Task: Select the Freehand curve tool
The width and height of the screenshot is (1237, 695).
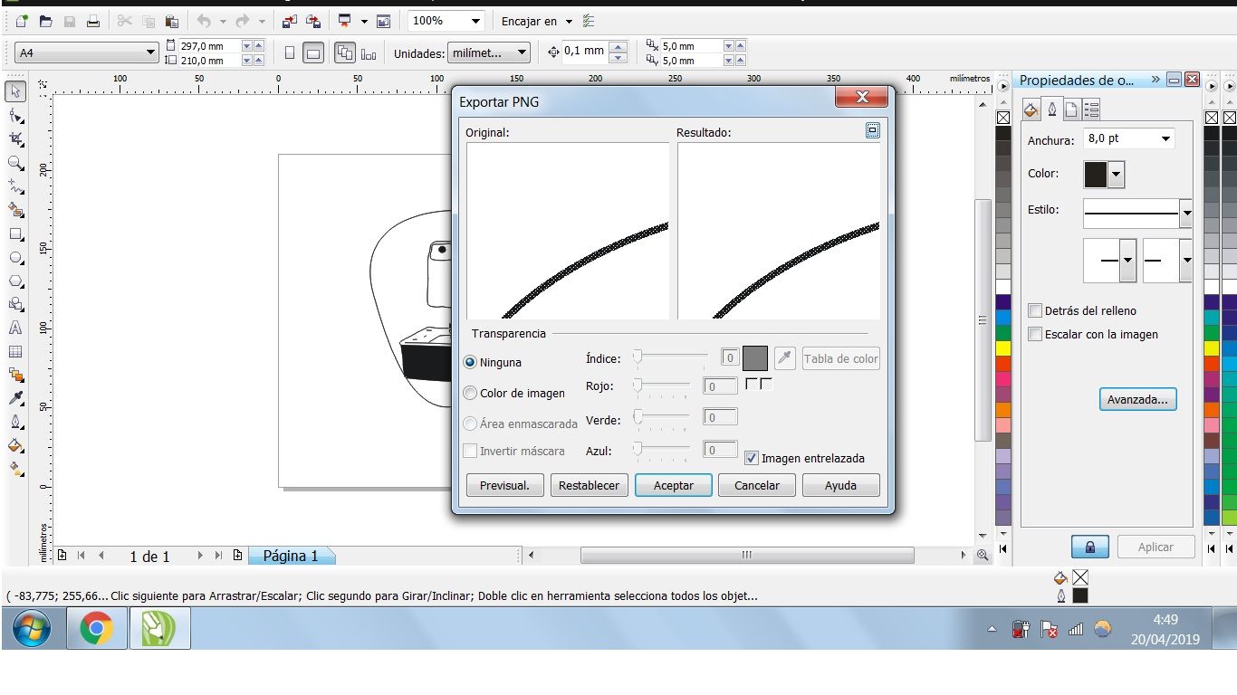Action: tap(16, 186)
